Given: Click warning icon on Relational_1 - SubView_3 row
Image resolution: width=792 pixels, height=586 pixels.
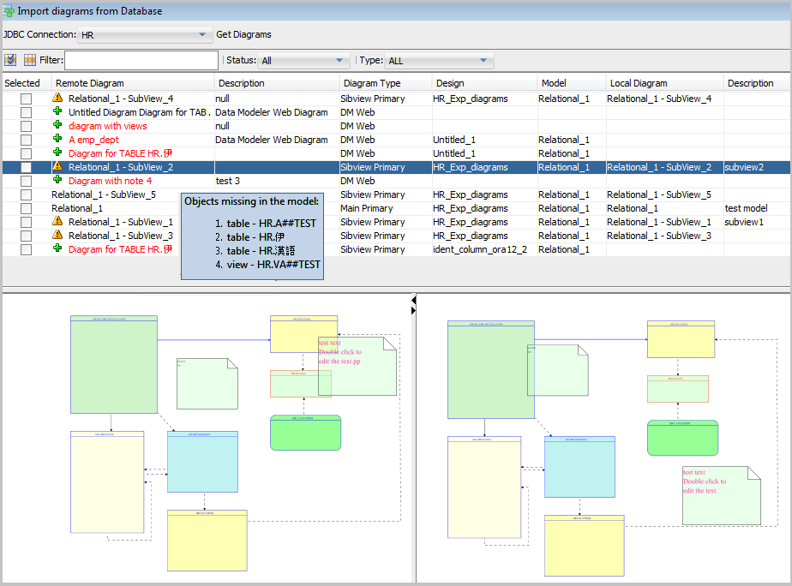Looking at the screenshot, I should (x=57, y=236).
